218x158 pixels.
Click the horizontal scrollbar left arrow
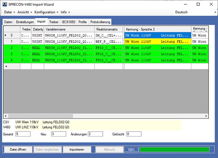pyautogui.click(x=6, y=116)
